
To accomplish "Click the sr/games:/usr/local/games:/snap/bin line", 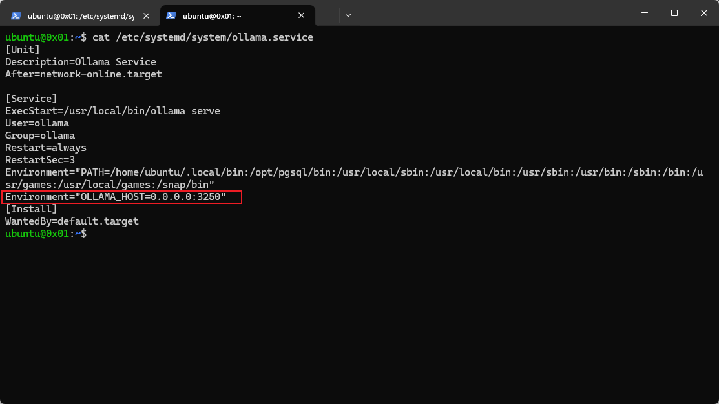I will 110,185.
